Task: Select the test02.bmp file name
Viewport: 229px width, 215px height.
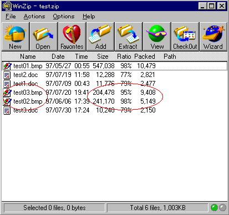Action: (x=28, y=101)
